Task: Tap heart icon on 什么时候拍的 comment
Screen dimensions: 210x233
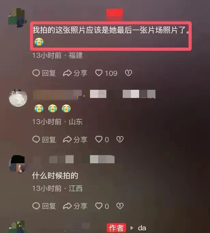Action: 99,206
